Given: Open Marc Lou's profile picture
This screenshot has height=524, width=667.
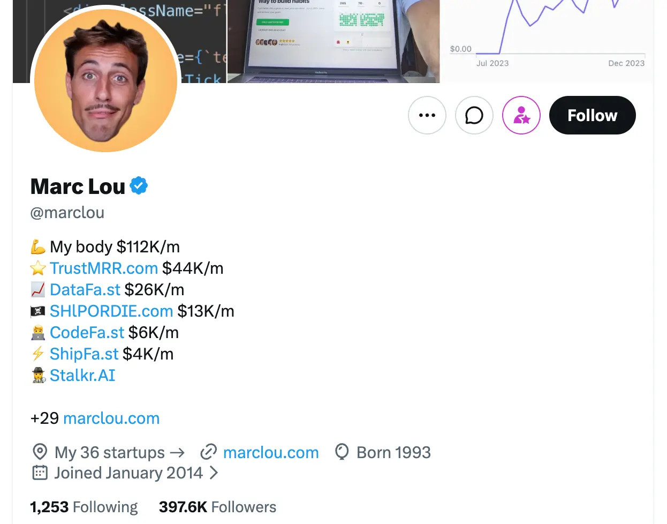Looking at the screenshot, I should [x=105, y=80].
